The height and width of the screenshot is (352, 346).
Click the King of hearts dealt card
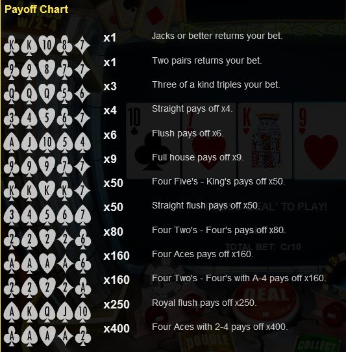click(x=265, y=141)
